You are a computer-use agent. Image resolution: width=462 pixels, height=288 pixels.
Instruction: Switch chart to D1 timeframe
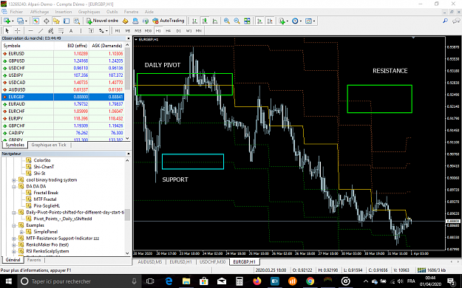[178, 30]
